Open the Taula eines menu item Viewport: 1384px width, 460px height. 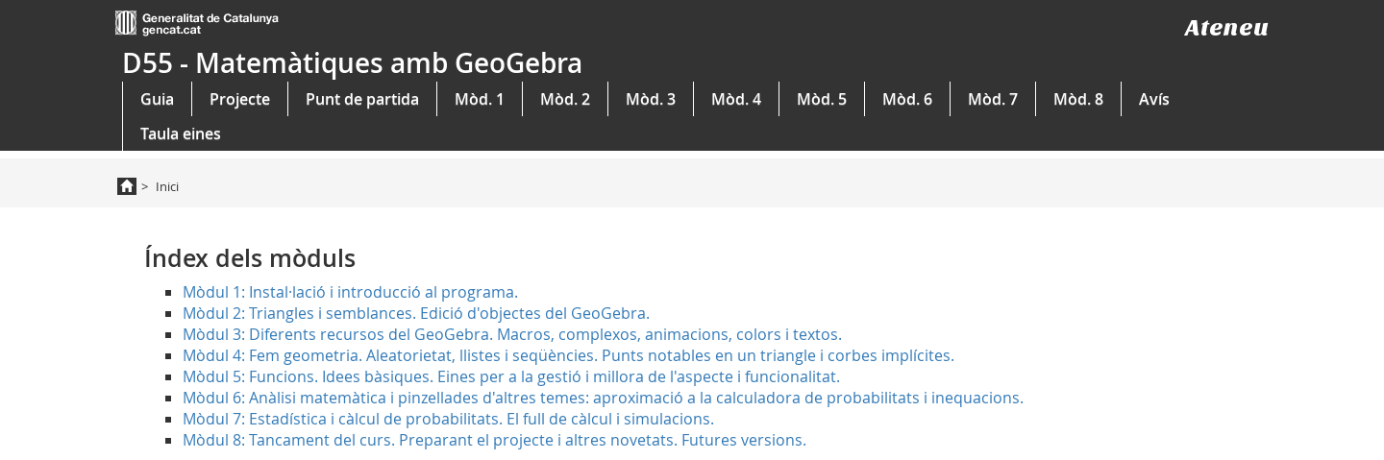click(181, 133)
